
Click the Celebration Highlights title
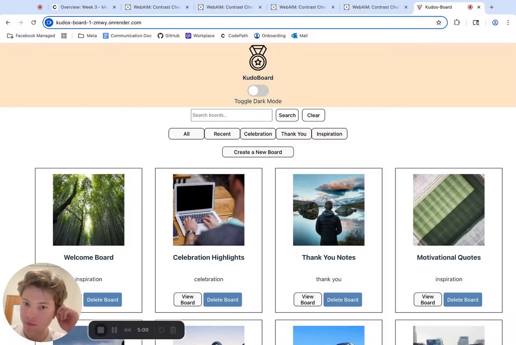tap(208, 257)
